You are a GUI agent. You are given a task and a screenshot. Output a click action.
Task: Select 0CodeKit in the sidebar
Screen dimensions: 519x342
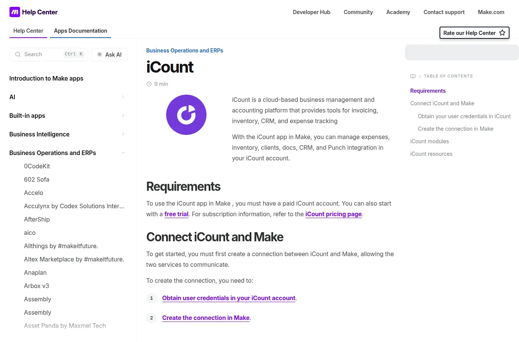click(37, 166)
